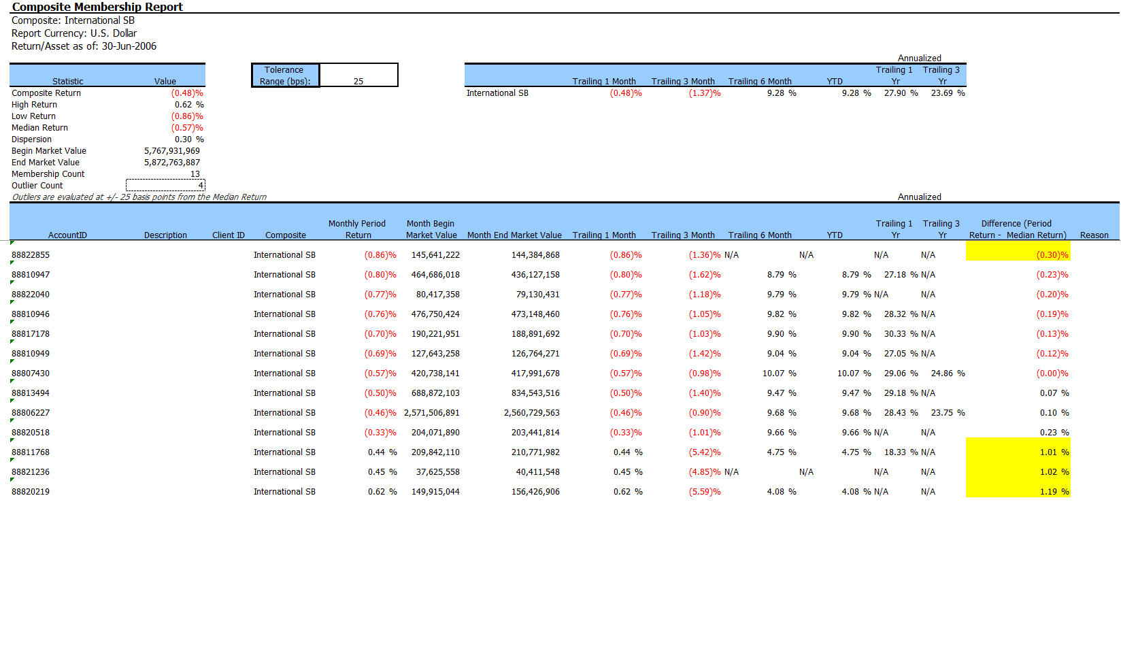Click the AccountID column header
Image resolution: width=1121 pixels, height=649 pixels.
tap(67, 235)
